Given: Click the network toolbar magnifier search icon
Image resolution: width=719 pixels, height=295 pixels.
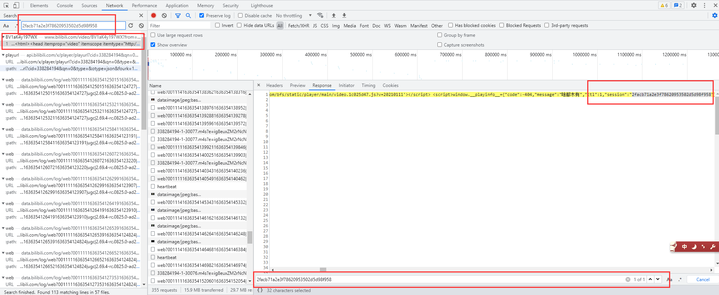Looking at the screenshot, I should click(188, 15).
